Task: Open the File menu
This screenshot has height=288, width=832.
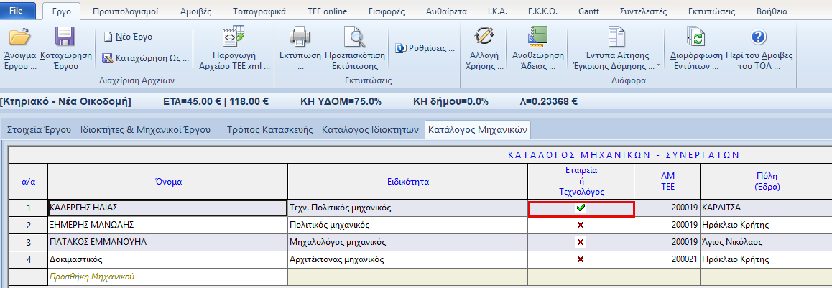Action: click(17, 11)
